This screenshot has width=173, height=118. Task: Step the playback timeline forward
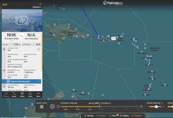141,107
